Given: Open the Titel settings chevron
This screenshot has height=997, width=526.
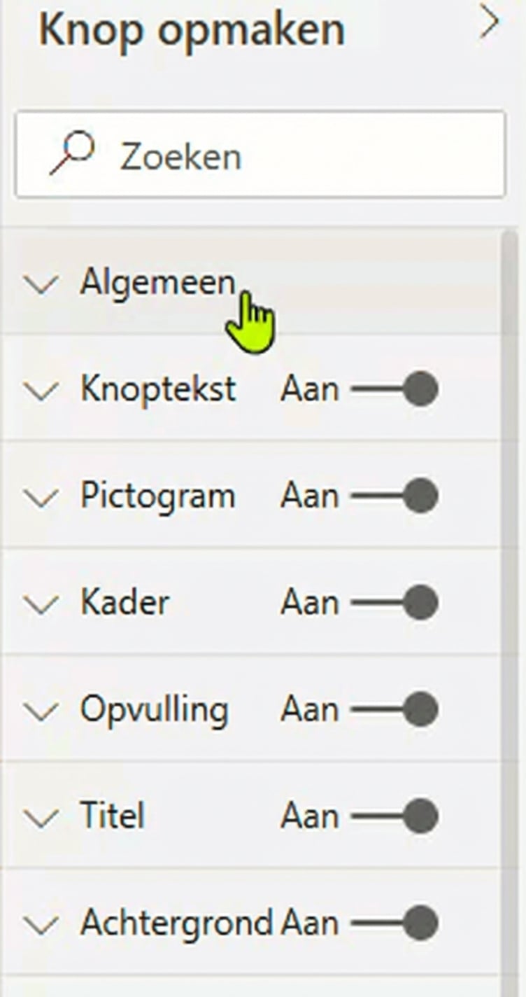Looking at the screenshot, I should 42,816.
